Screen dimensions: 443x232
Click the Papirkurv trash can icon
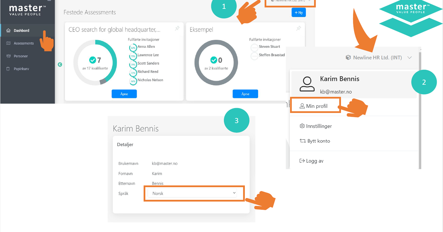[8, 69]
